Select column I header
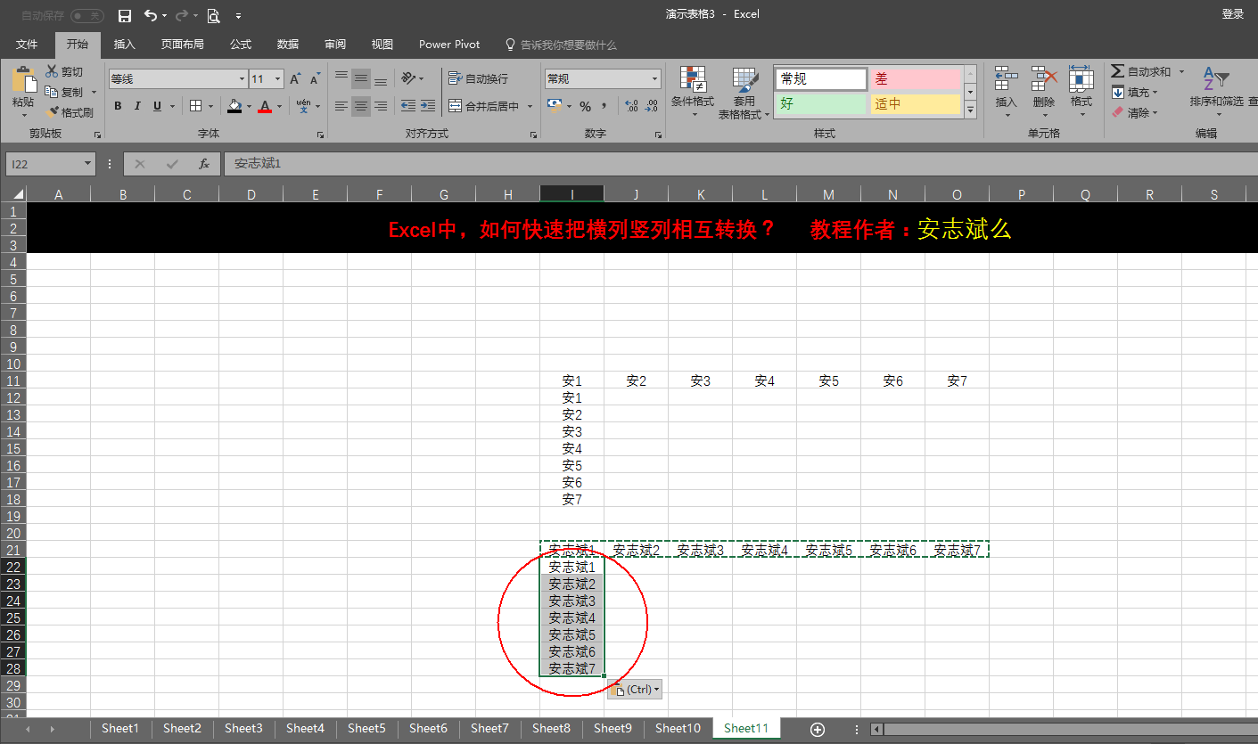The image size is (1258, 744). click(571, 194)
